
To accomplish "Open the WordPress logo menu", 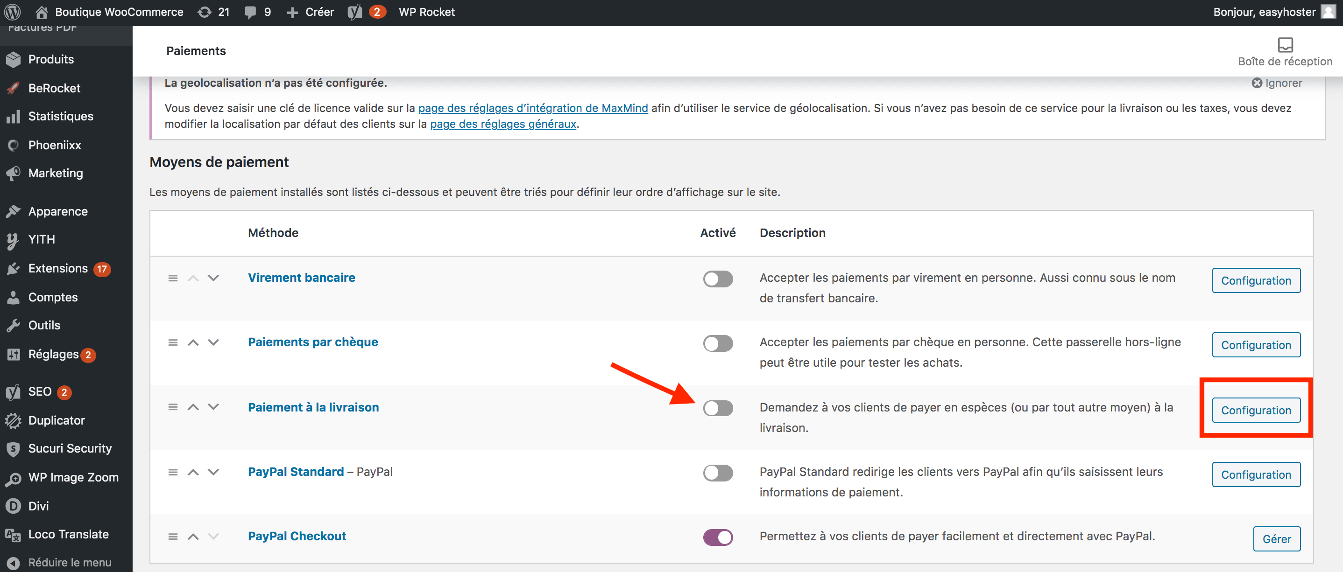I will tap(13, 12).
